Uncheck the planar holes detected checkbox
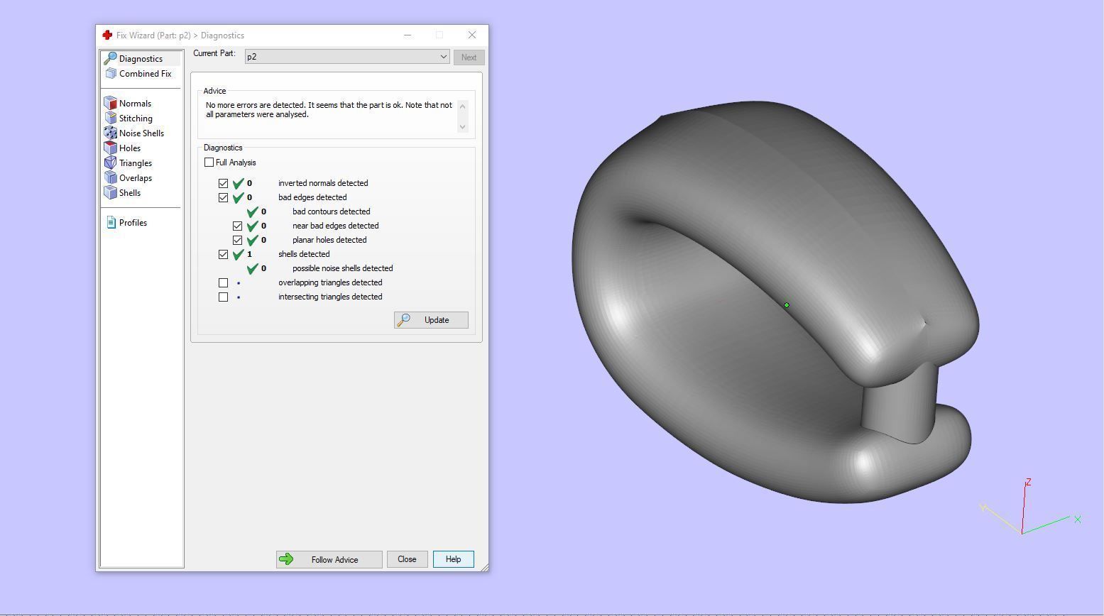The width and height of the screenshot is (1104, 616). [237, 240]
